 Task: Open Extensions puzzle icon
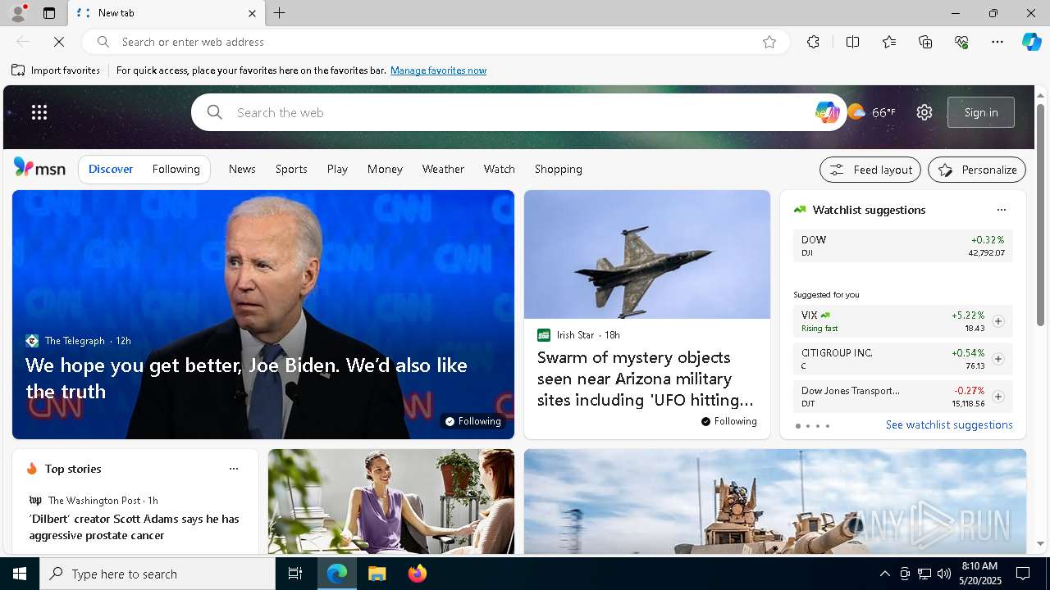[813, 42]
